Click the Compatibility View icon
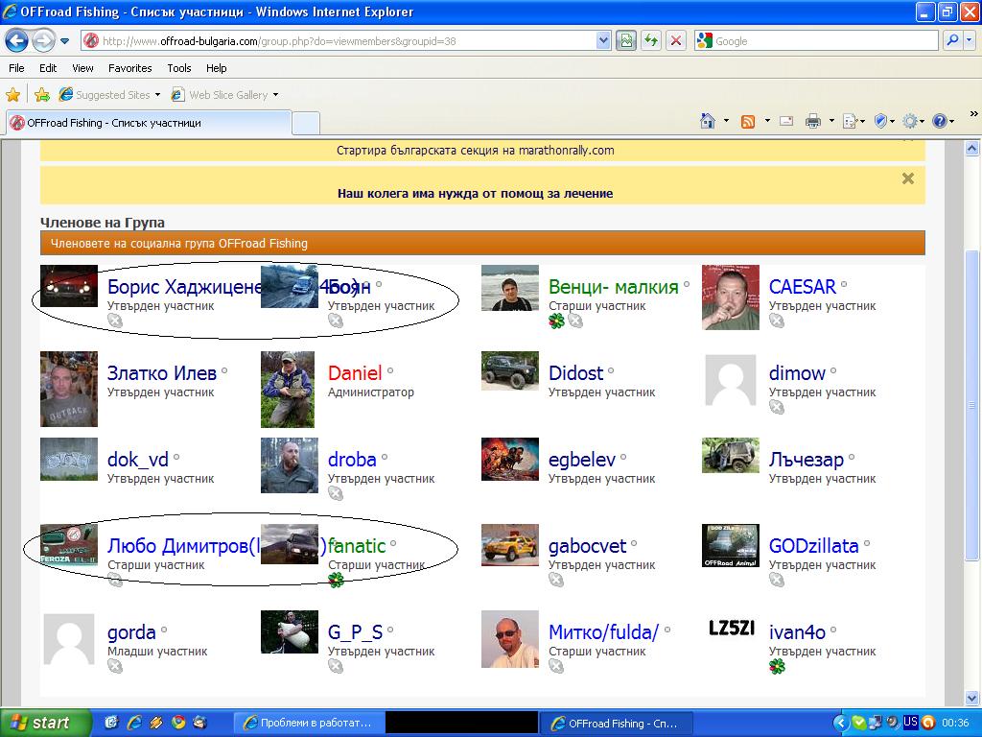This screenshot has width=982, height=737. tap(626, 41)
